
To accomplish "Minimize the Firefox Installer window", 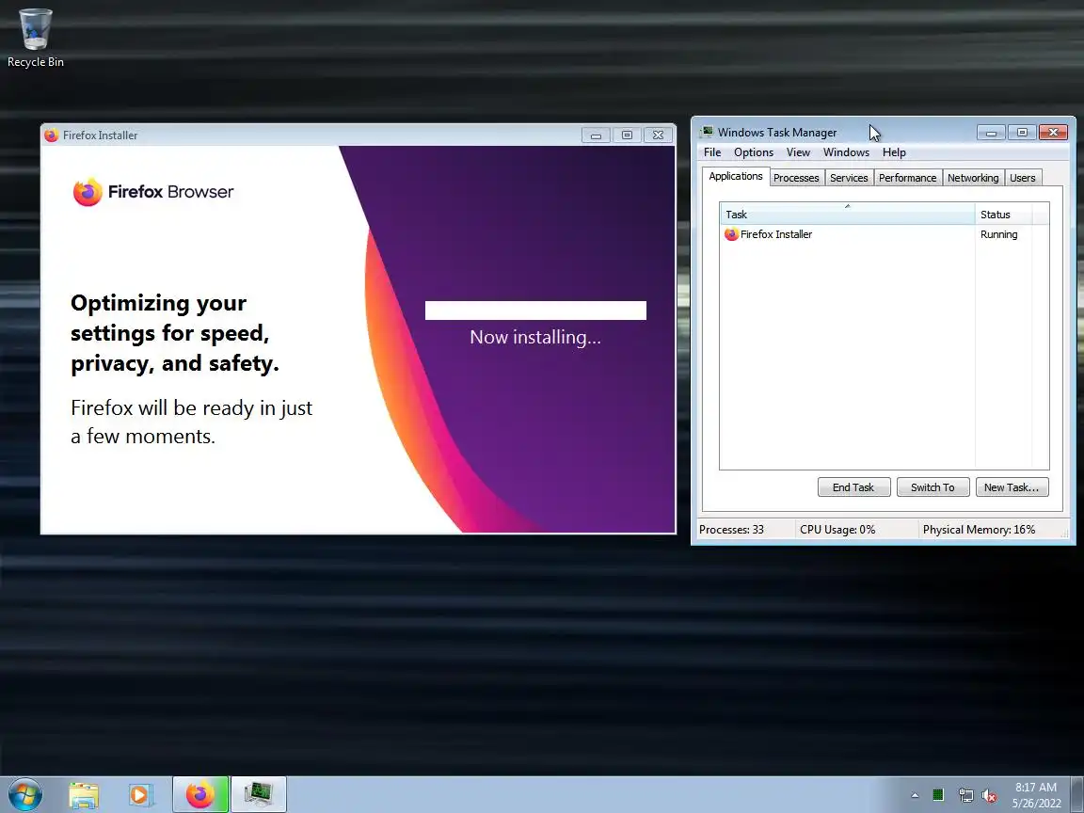I will pos(596,135).
